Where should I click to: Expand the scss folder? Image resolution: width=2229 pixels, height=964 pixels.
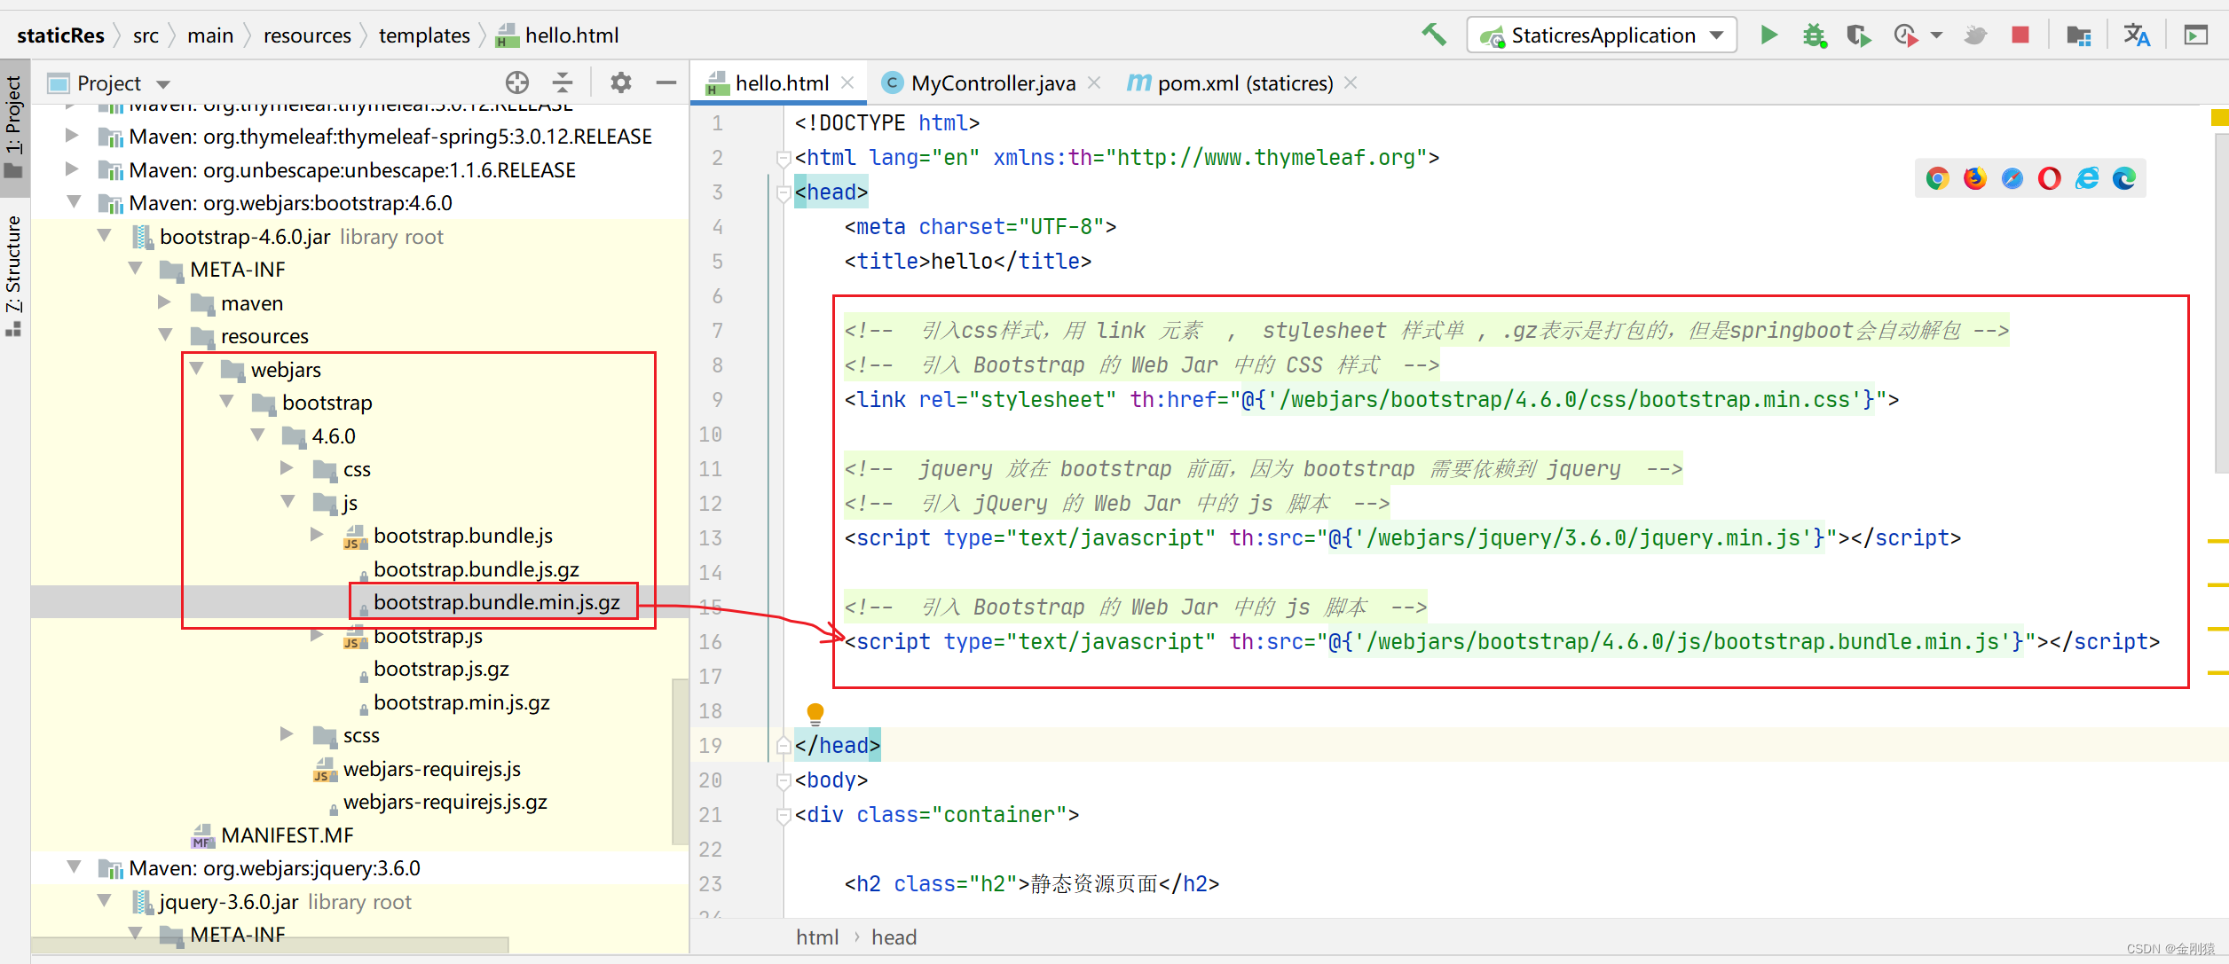click(287, 734)
